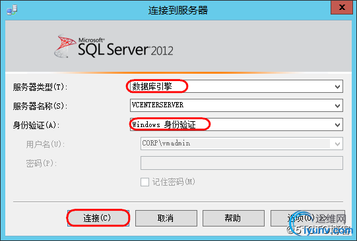Image resolution: width=357 pixels, height=241 pixels.
Task: Click the 密码(P) label
Action: coord(41,163)
